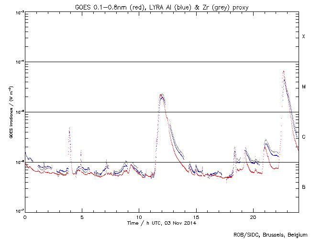Click the Time / h UTC axis label
The width and height of the screenshot is (311, 239).
pos(161,223)
